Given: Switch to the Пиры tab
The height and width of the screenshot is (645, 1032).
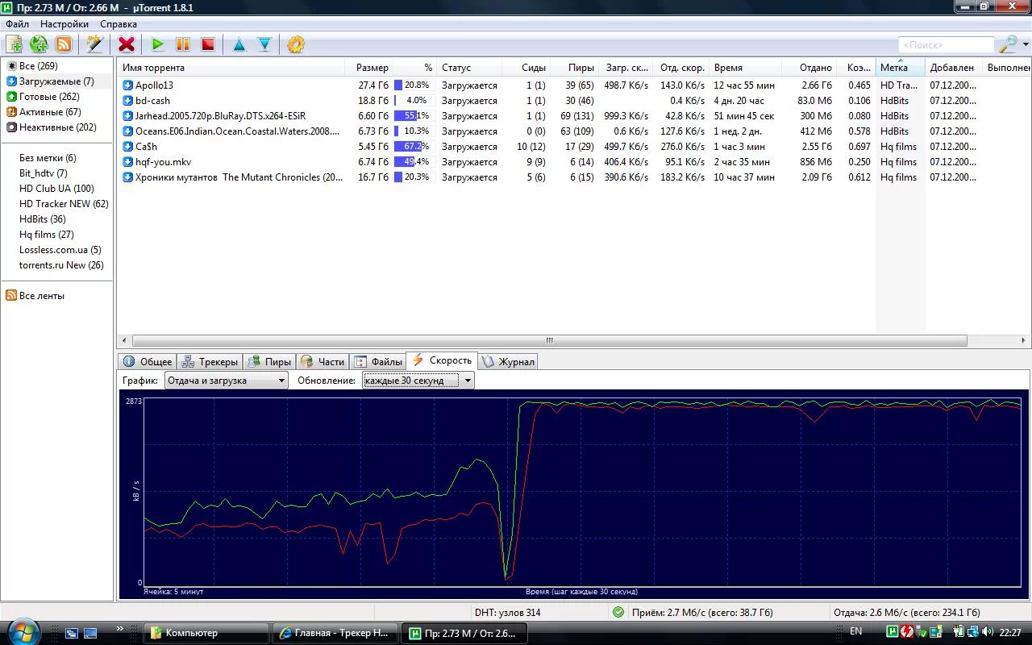Looking at the screenshot, I should click(269, 362).
